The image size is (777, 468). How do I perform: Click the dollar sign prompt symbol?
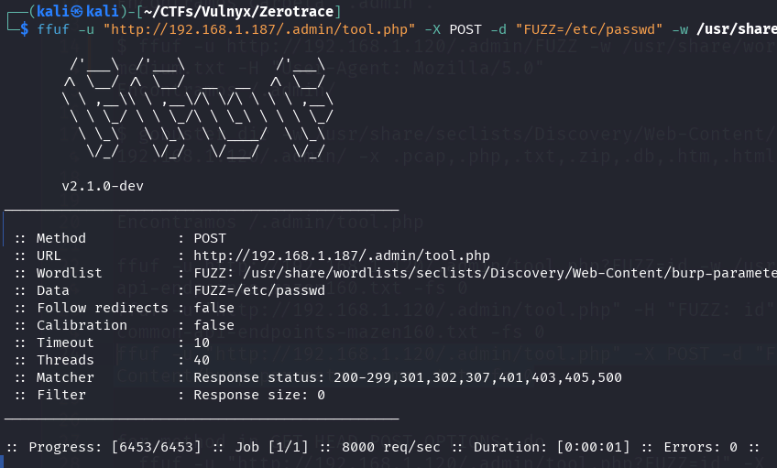point(24,29)
